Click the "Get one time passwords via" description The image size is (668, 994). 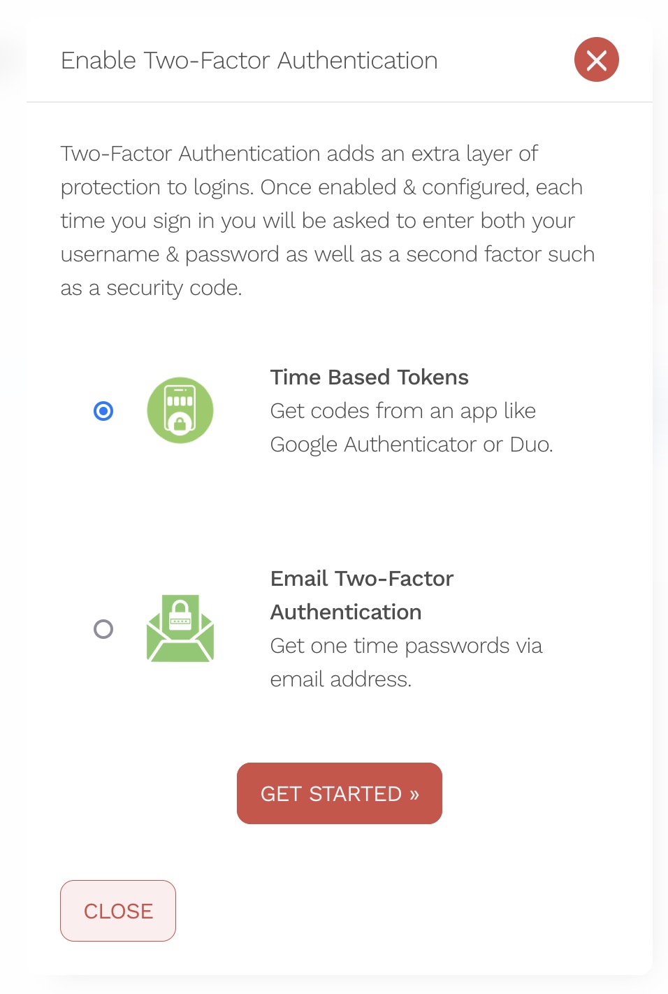tap(406, 646)
